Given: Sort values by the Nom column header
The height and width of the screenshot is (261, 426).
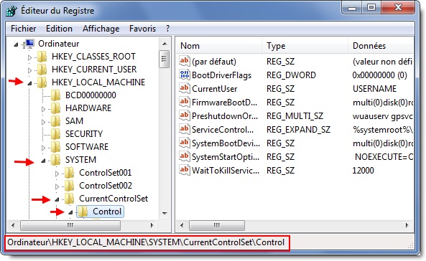Looking at the screenshot, I should point(219,46).
